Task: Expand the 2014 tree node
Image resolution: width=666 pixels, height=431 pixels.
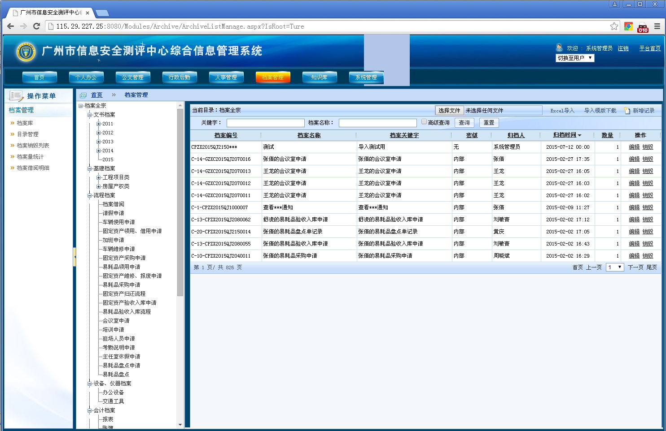Action: 99,151
